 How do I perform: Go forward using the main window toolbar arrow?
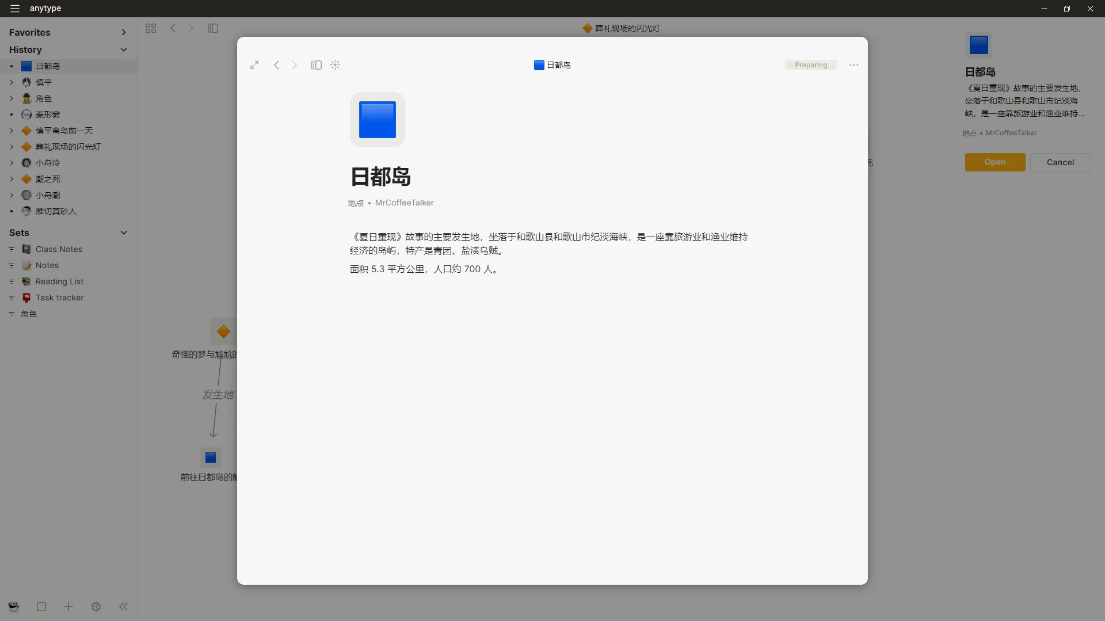[190, 28]
